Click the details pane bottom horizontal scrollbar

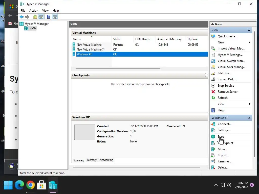[136, 167]
